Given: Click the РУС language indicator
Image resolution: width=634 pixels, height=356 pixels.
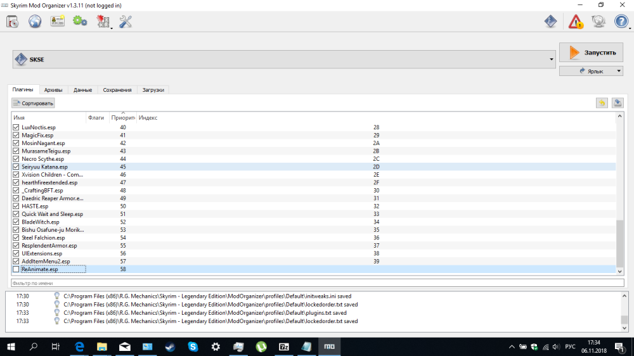Looking at the screenshot, I should coord(570,346).
